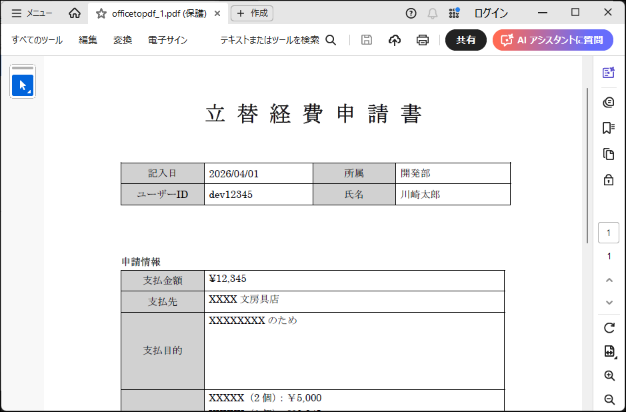Open the search magnifier icon
The width and height of the screenshot is (626, 412).
(x=331, y=40)
